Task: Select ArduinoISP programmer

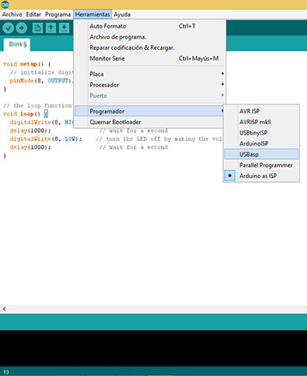Action: (x=261, y=143)
